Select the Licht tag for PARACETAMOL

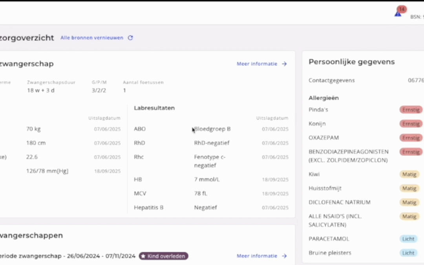coord(408,239)
